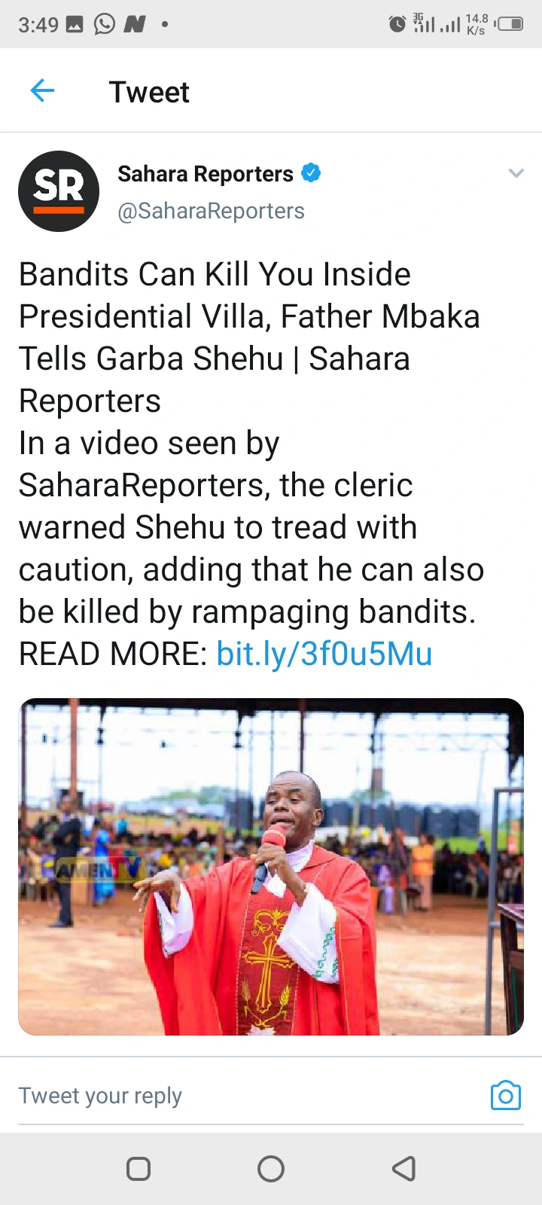
Task: Tap the blue verified badge
Action: point(311,173)
